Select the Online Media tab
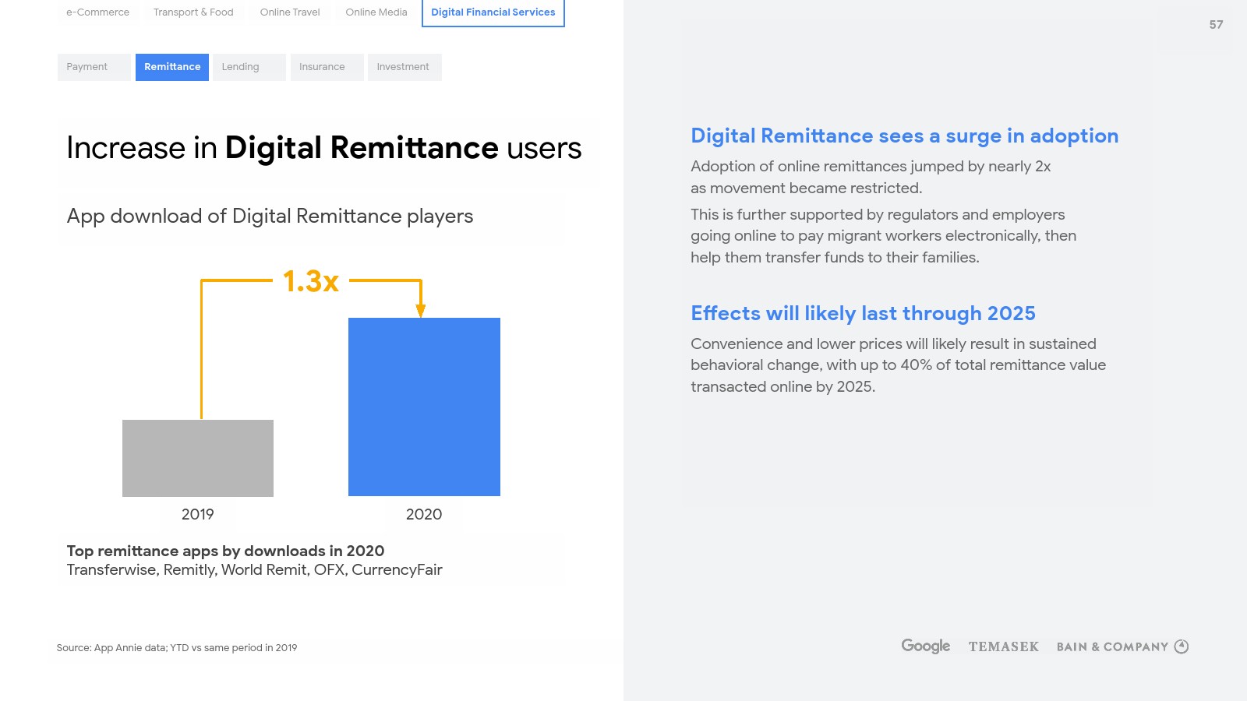1247x701 pixels. click(376, 12)
